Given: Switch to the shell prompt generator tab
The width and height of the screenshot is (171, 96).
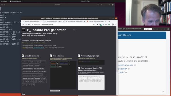Looking at the screenshot, I should [x=32, y=21].
